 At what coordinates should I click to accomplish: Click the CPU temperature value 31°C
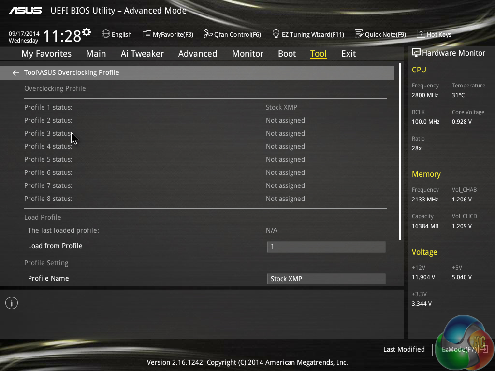[458, 95]
